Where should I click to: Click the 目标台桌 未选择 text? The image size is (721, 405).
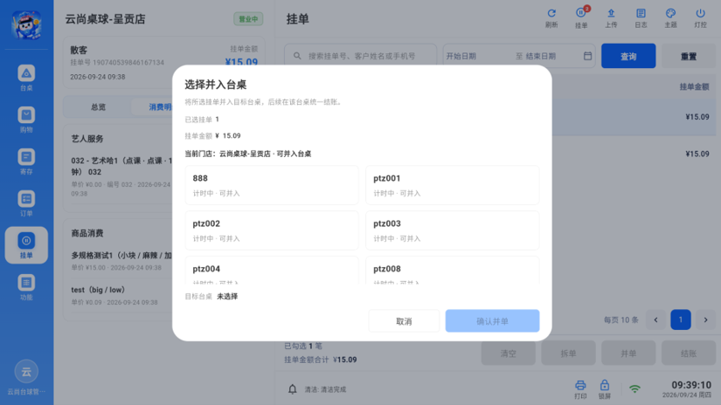tap(211, 296)
